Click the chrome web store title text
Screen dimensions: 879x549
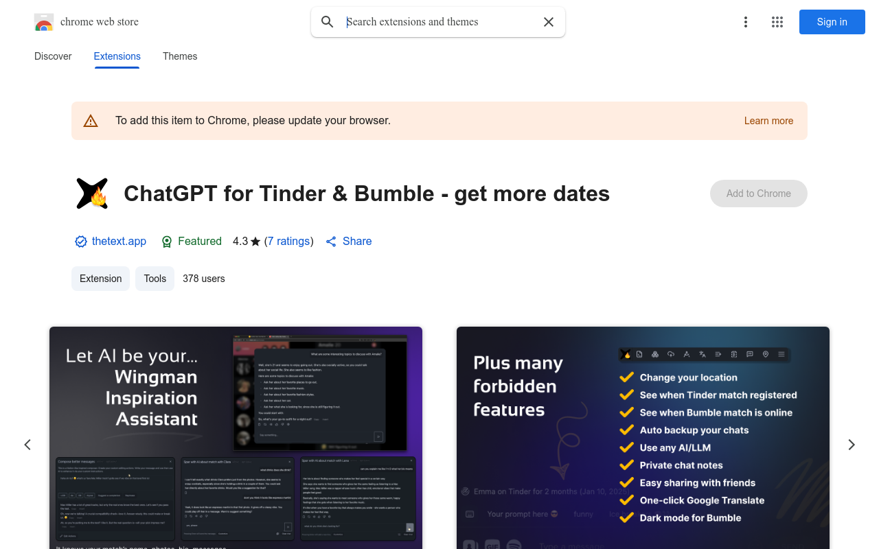100,22
